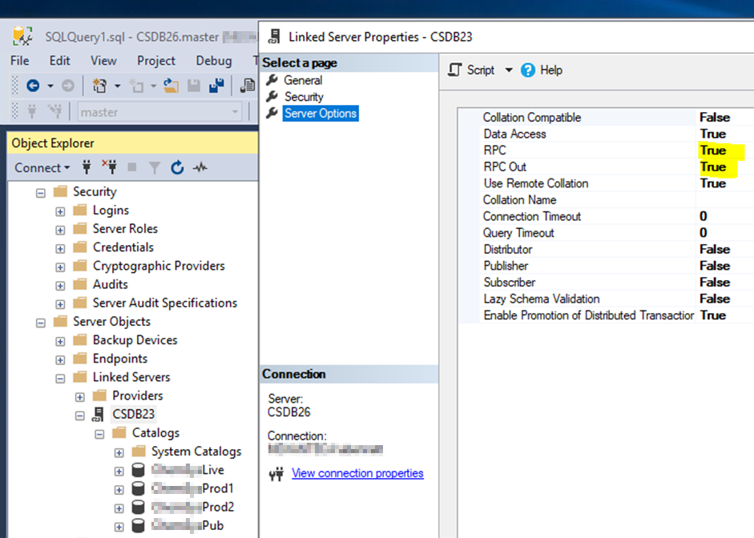This screenshot has width=754, height=538.
Task: Click the Save All icon in toolbar
Action: point(216,86)
